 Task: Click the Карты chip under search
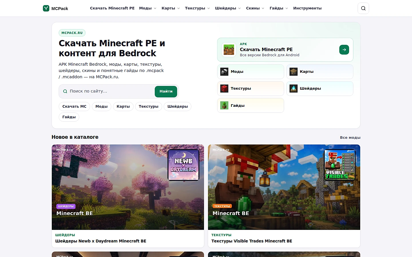(x=123, y=107)
